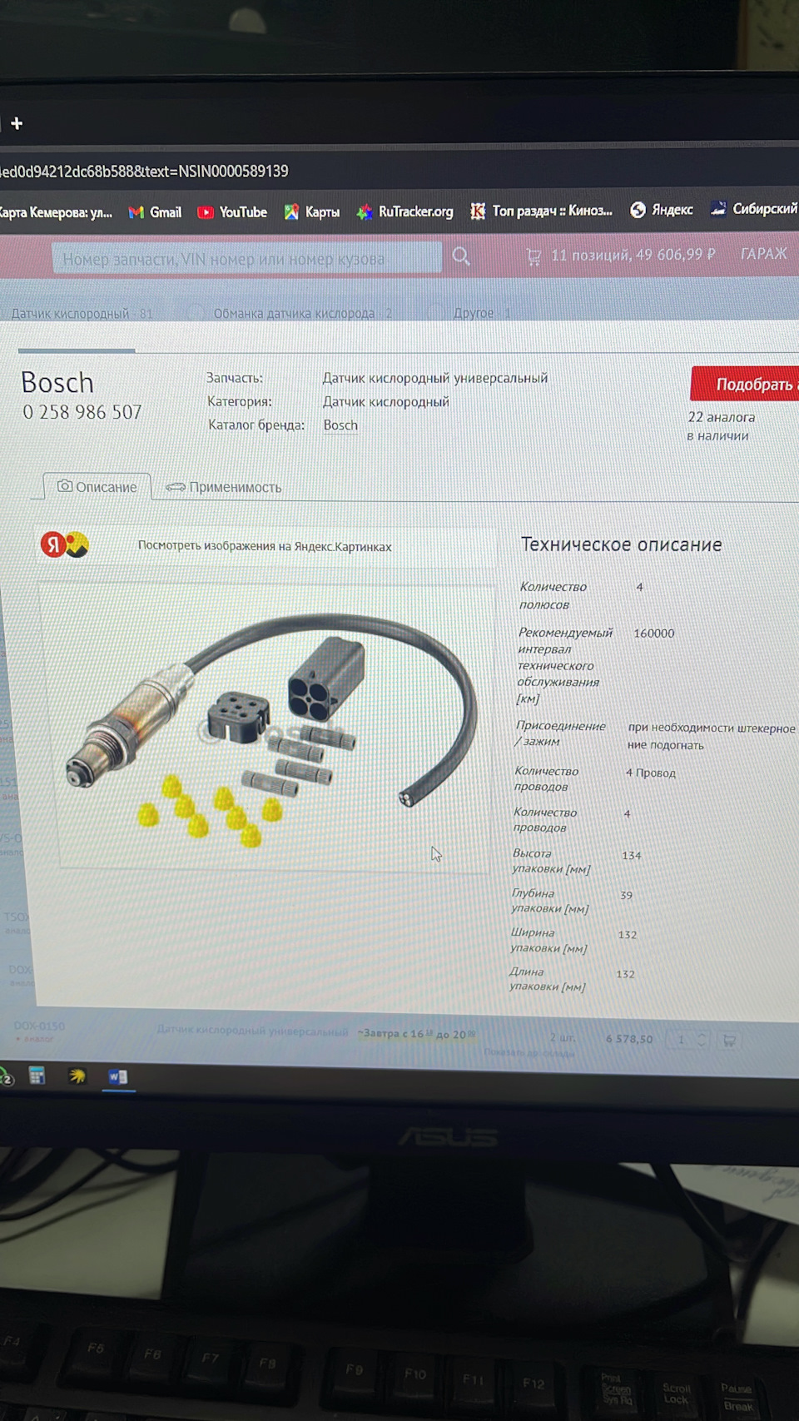Select the Другое filter radio
The width and height of the screenshot is (799, 1421).
[x=434, y=312]
